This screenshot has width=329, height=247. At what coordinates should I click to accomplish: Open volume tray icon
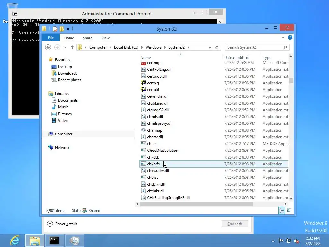pos(297,241)
